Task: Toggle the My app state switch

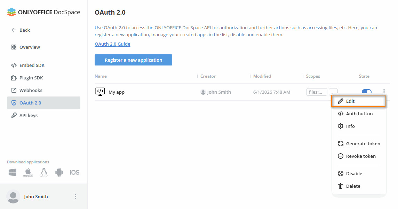Action: [x=367, y=92]
